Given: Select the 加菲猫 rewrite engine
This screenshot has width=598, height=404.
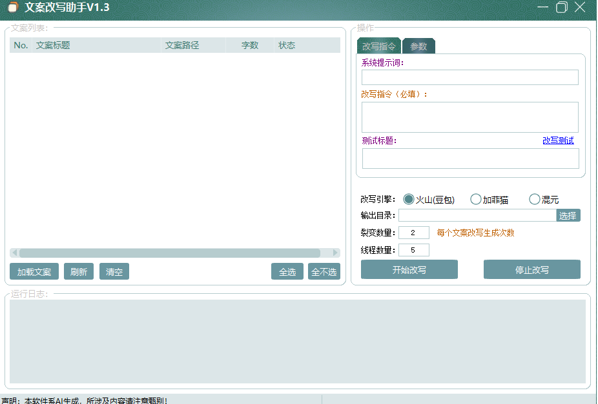Looking at the screenshot, I should (x=476, y=199).
